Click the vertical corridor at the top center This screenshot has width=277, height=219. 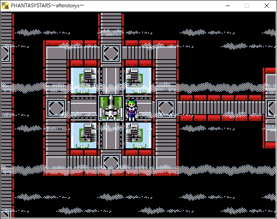point(111,26)
